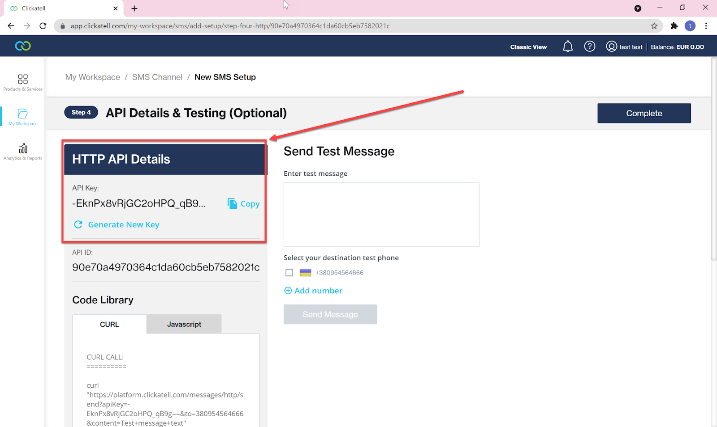Screen dimensions: 717x427
Task: Click Balance: EUR 0.00 text
Action: (677, 47)
